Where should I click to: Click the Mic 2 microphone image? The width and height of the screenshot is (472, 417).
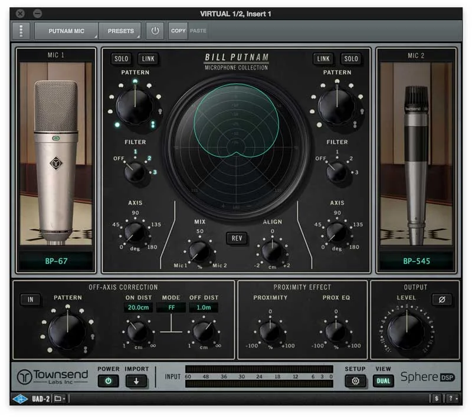416,154
